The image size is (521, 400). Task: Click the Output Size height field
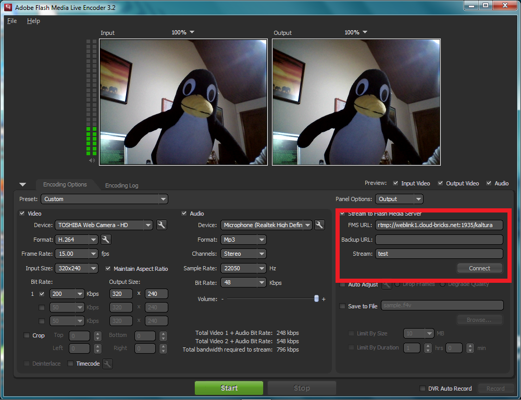tap(156, 294)
